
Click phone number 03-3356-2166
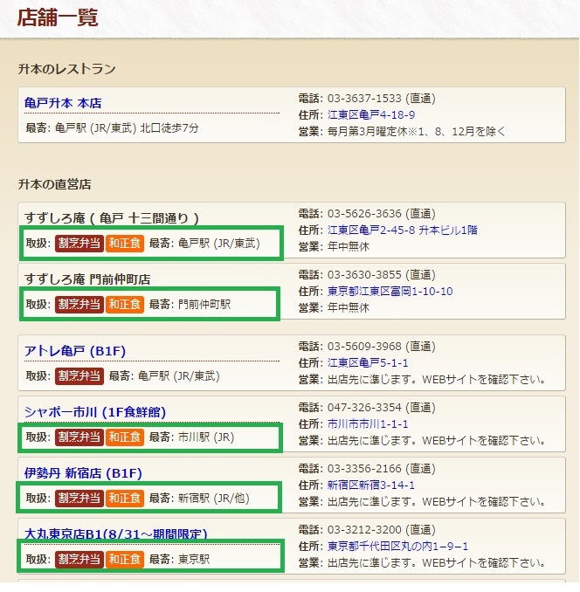click(364, 469)
